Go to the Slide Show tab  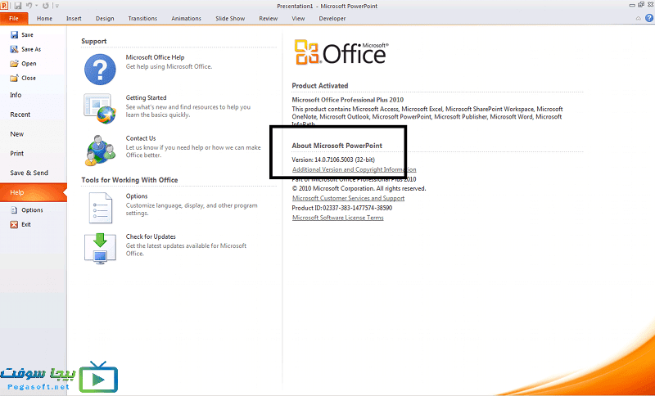(230, 18)
